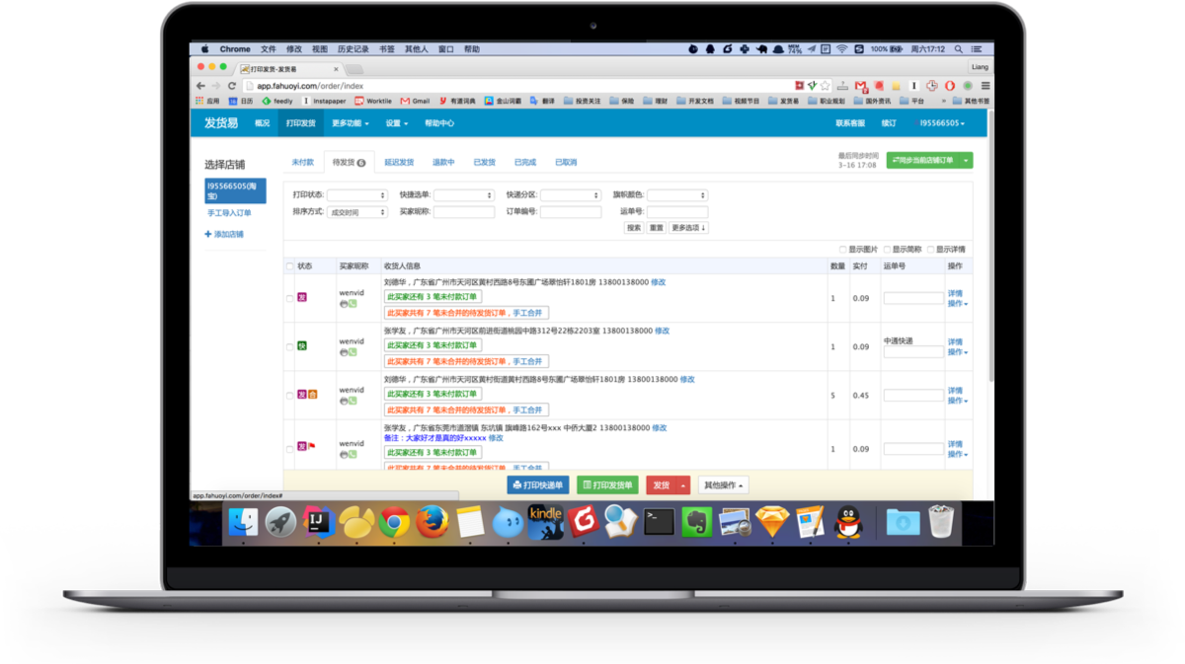Viewport: 1185px width, 664px height.
Task: Click the 更多选项 button
Action: (x=689, y=228)
